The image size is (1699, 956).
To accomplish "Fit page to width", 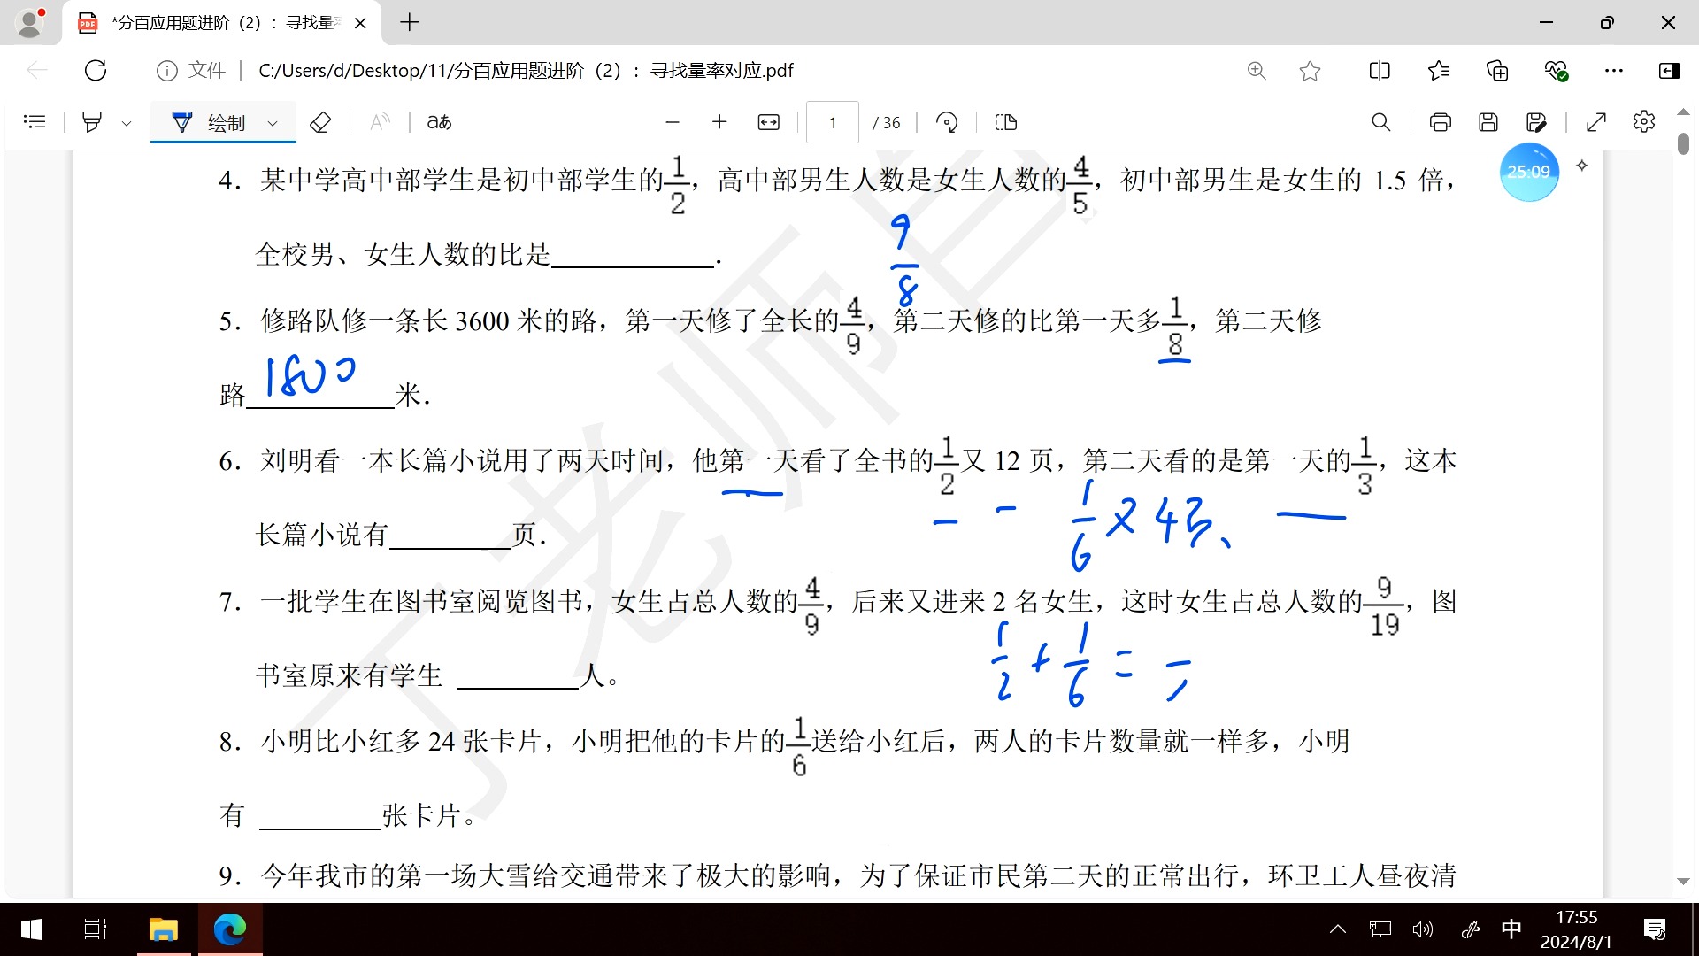I will coord(769,122).
